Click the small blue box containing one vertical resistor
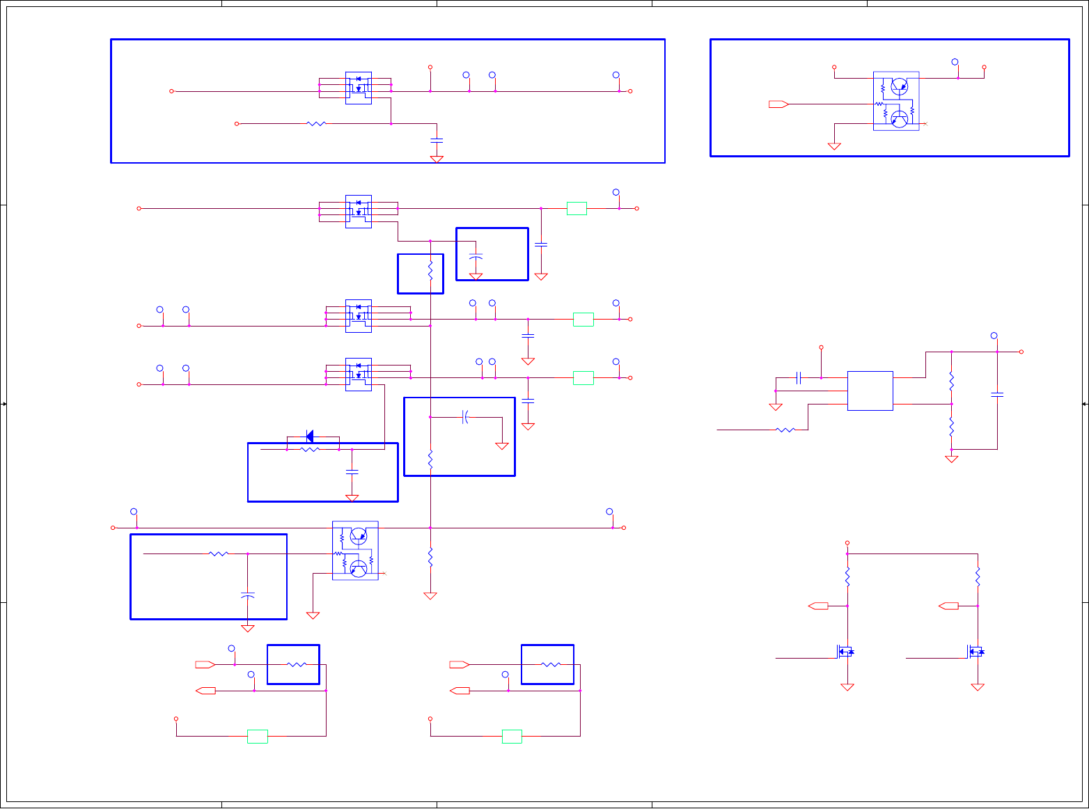 [421, 274]
